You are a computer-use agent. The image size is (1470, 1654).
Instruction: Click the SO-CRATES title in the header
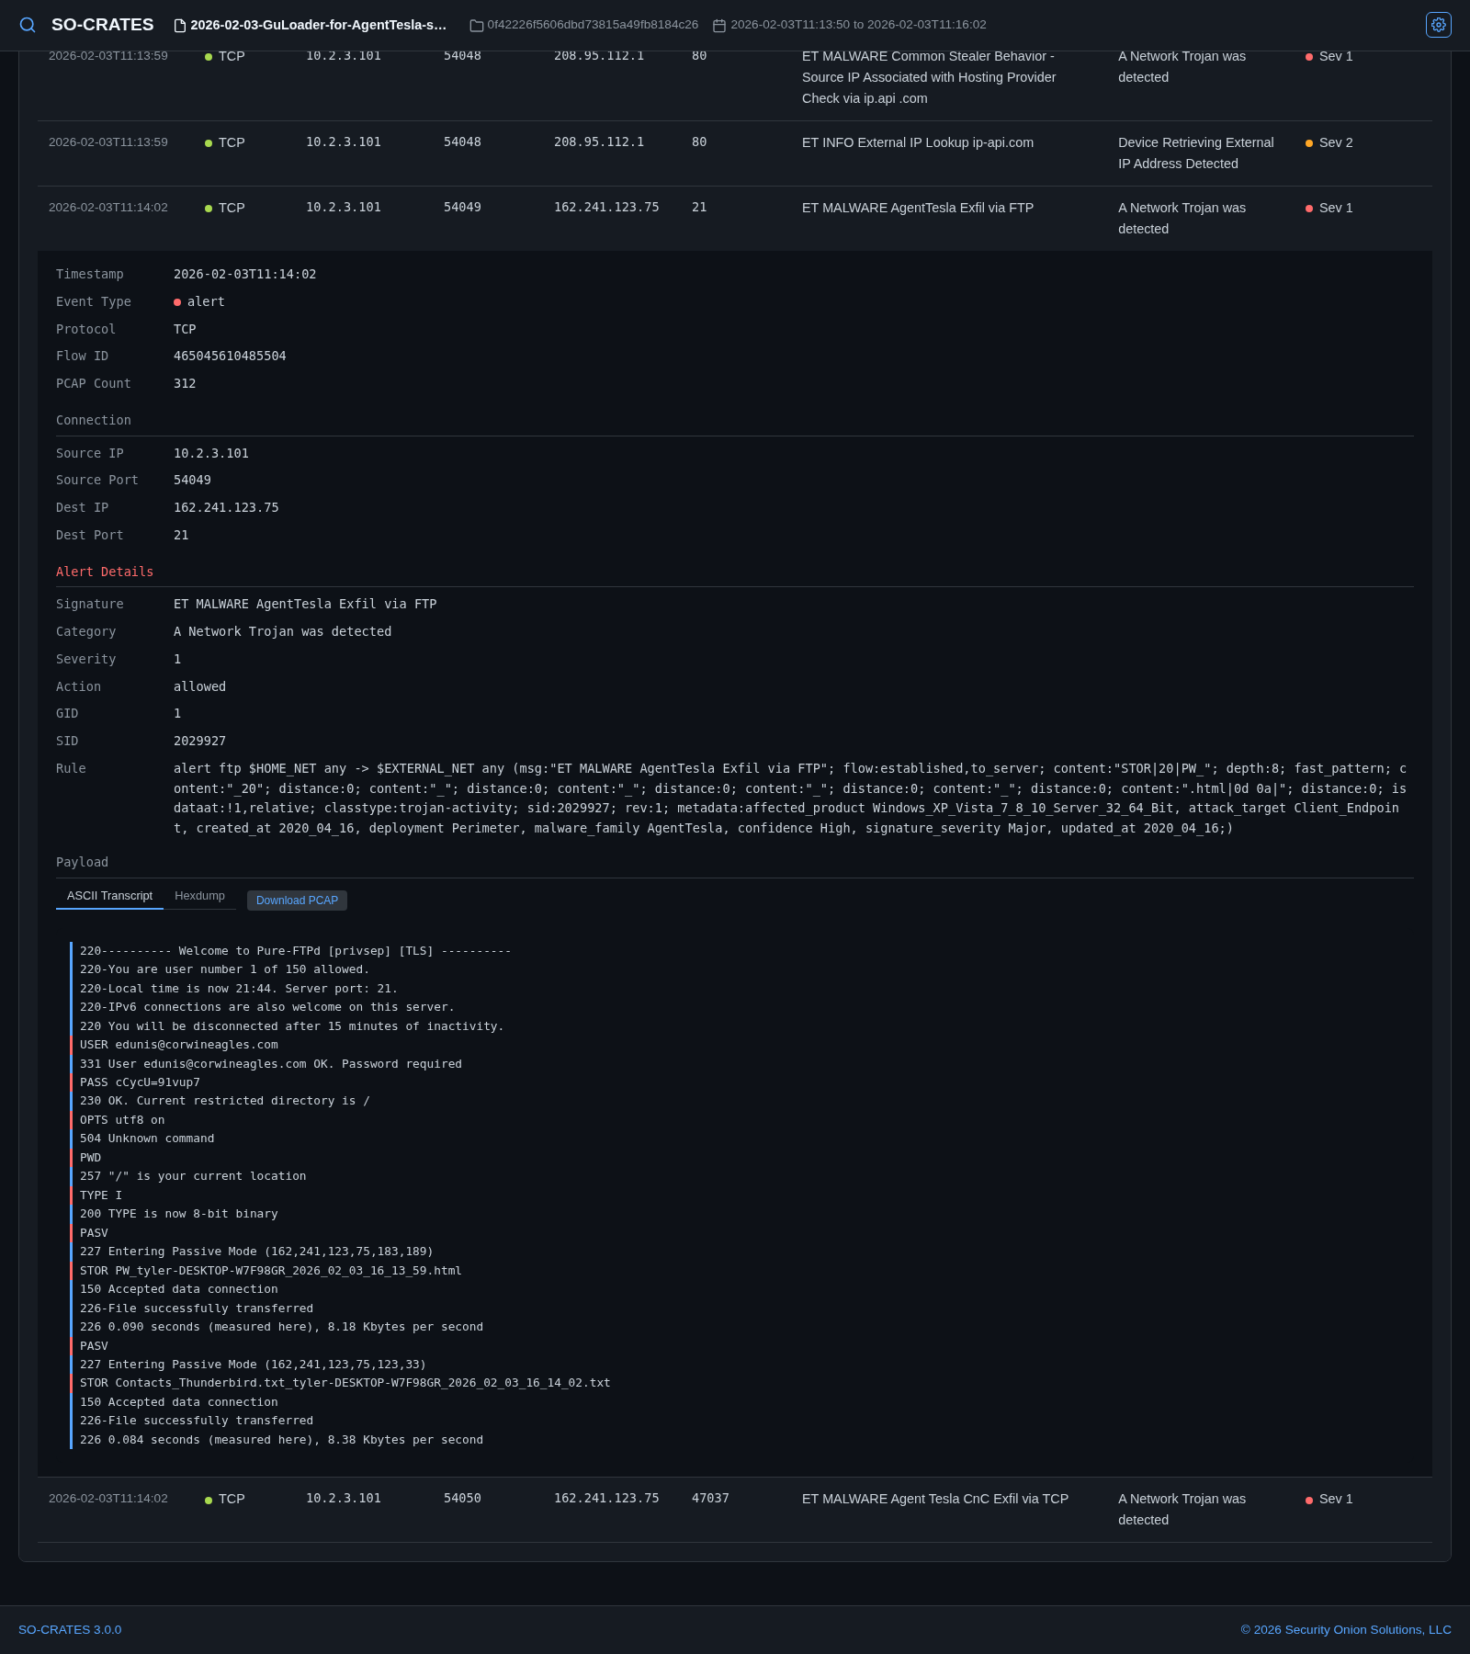(103, 25)
